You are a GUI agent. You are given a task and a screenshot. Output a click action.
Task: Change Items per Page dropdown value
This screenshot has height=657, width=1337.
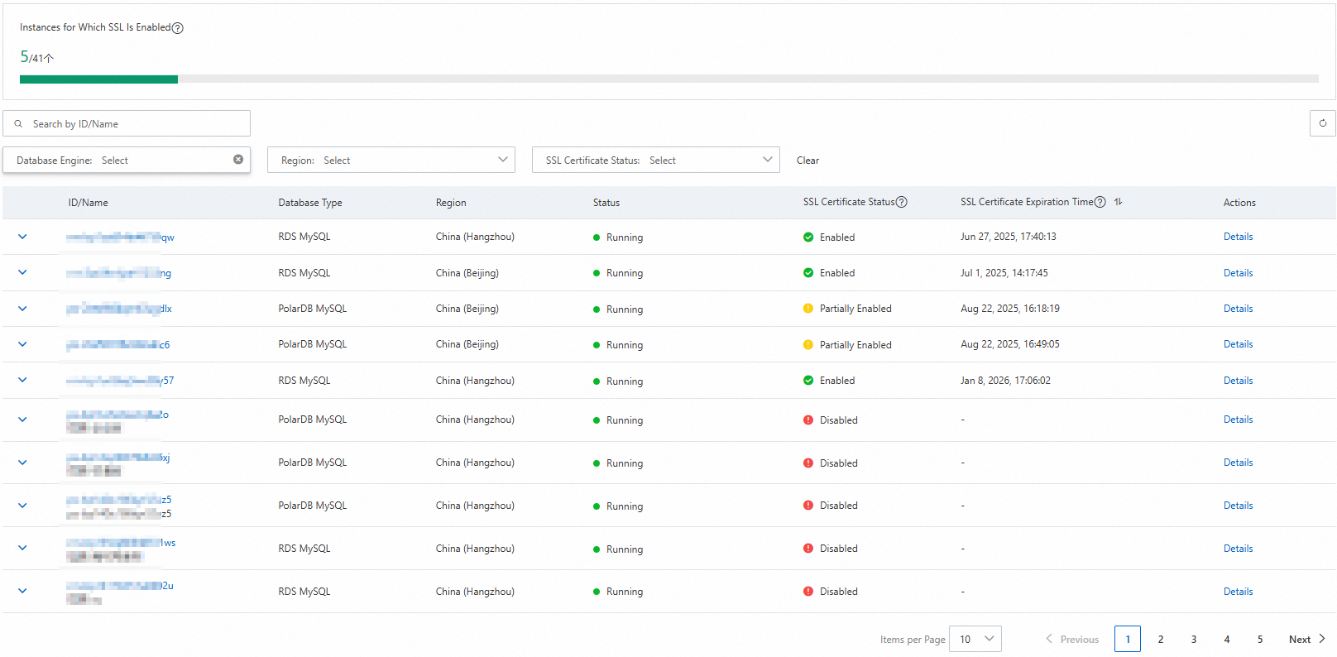click(x=975, y=639)
